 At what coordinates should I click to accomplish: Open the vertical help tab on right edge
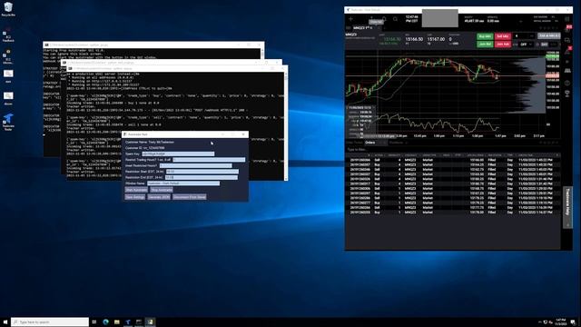[567, 207]
